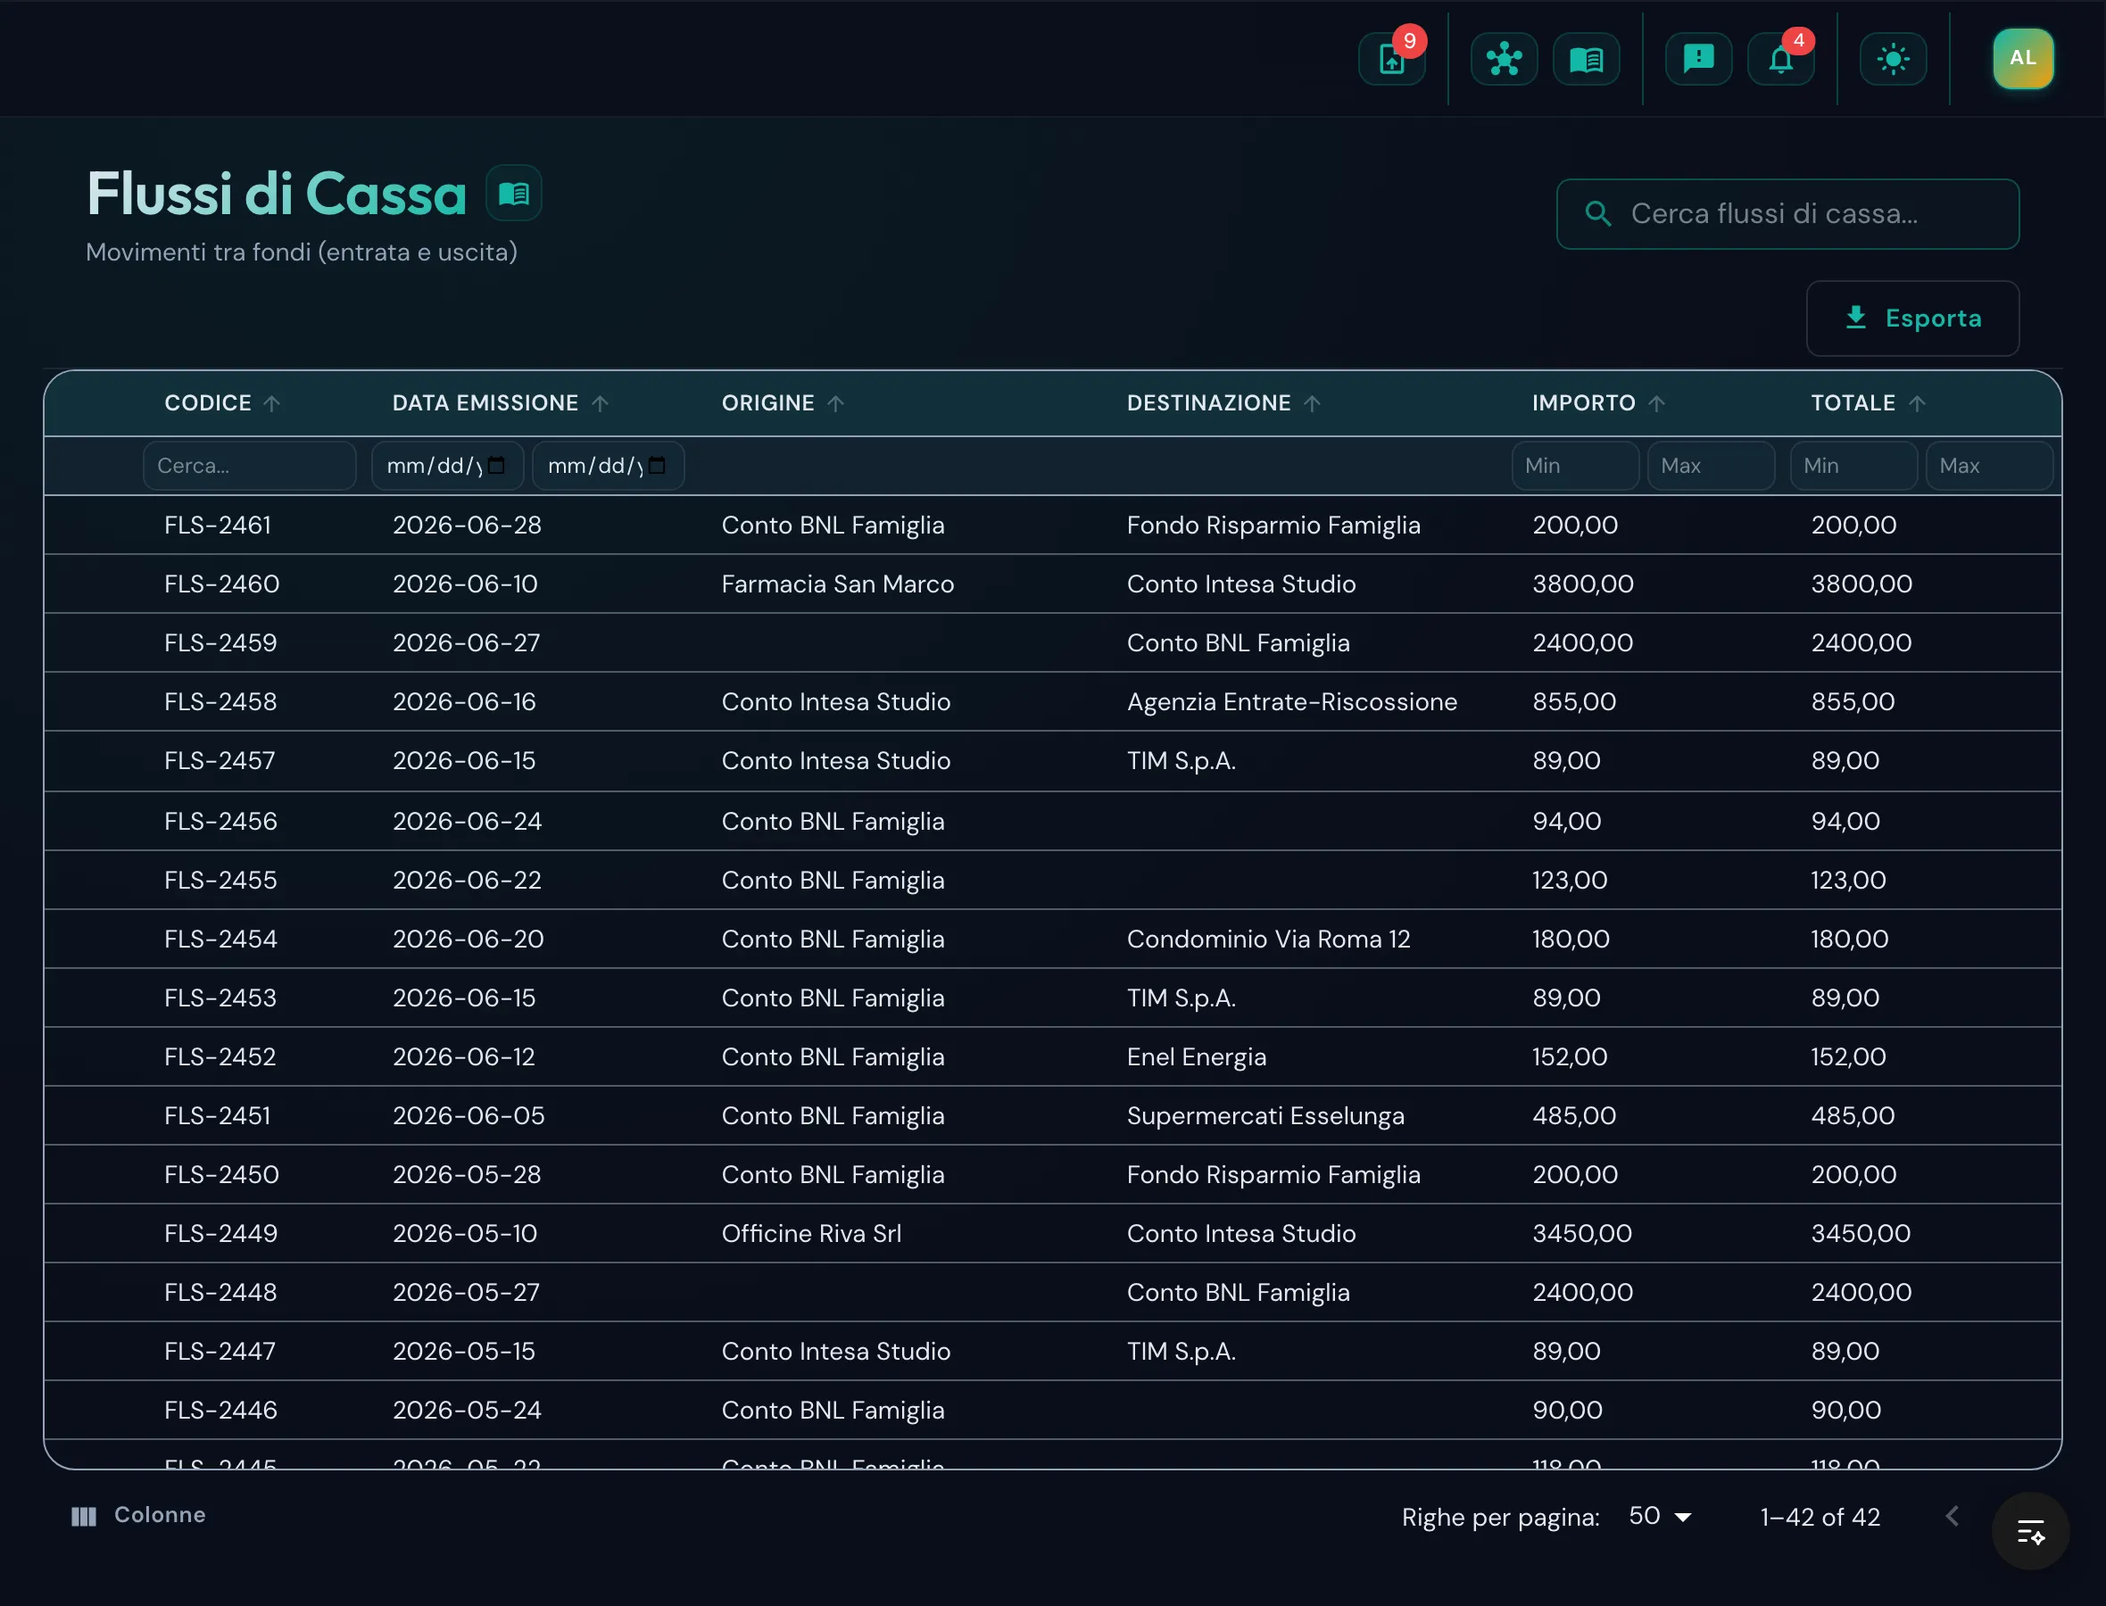Image resolution: width=2106 pixels, height=1606 pixels.
Task: Open the Colonne column chooser
Action: point(138,1515)
